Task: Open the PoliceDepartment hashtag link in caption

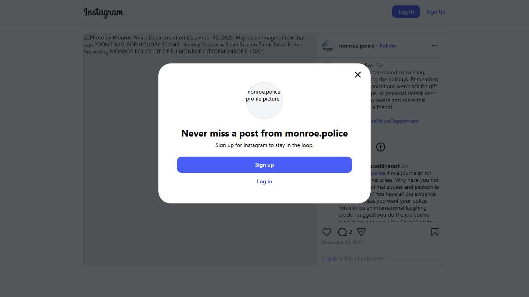Action: 395,121
